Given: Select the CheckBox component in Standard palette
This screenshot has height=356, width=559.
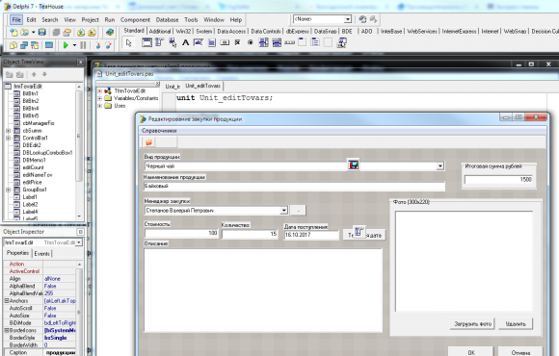Looking at the screenshot, I should [237, 42].
